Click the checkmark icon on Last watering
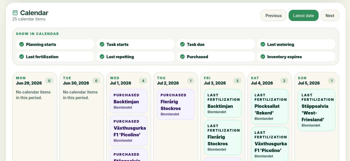The height and width of the screenshot is (161, 350). (263, 44)
